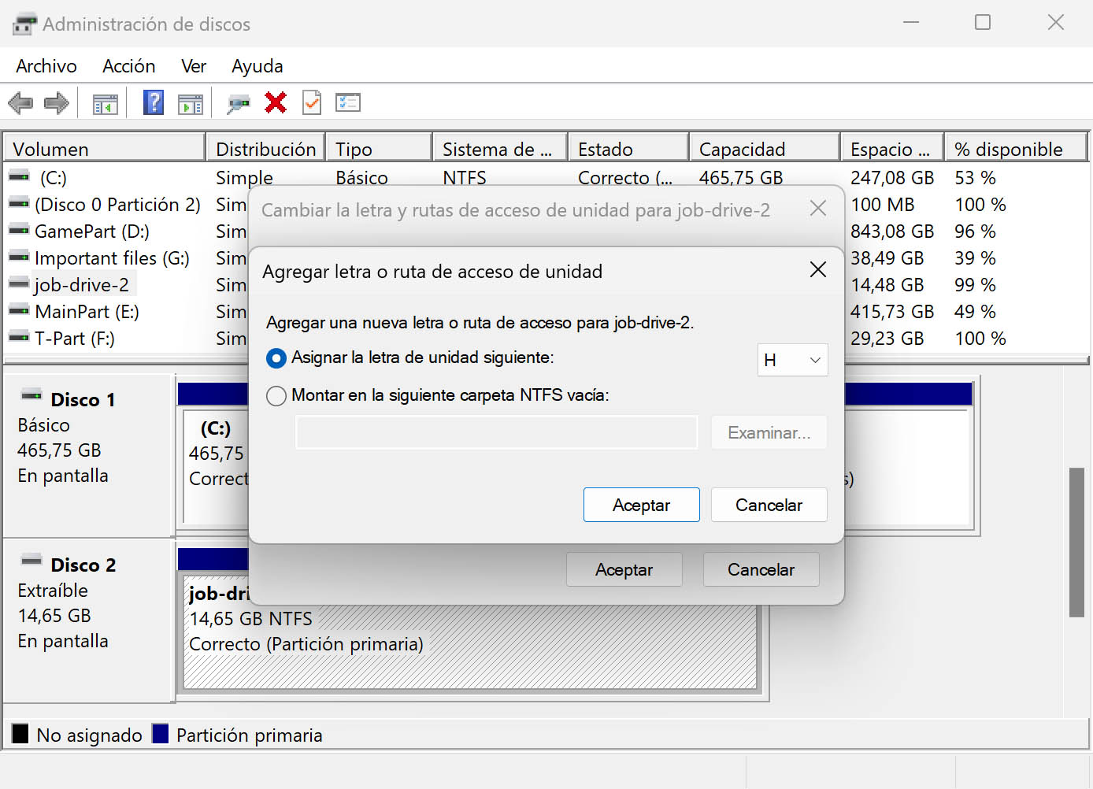Sort by the 'Sistema de ...' column header
This screenshot has height=789, width=1093.
point(500,149)
